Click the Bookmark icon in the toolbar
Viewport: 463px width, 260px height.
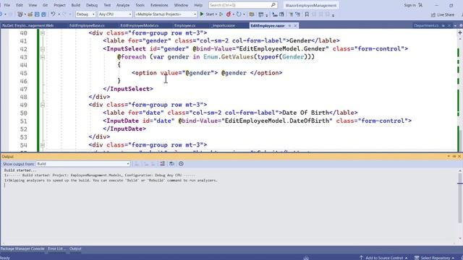click(x=307, y=14)
